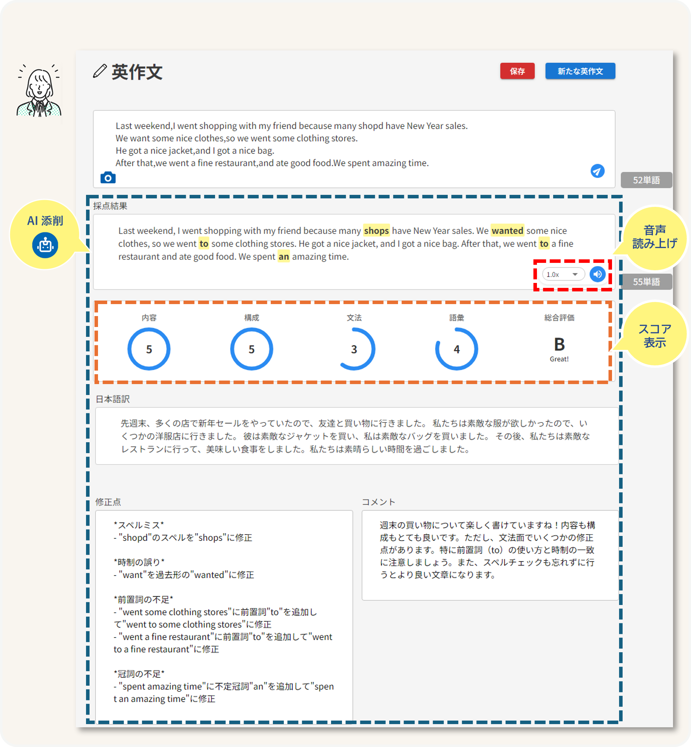
Task: Click the 52単語 word count badge
Action: pyautogui.click(x=646, y=180)
